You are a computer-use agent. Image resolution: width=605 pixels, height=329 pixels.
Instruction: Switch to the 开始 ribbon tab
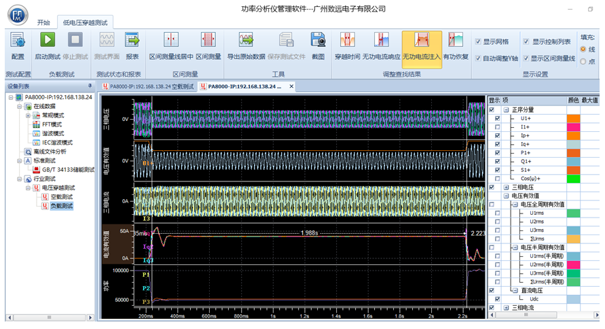[x=43, y=22]
